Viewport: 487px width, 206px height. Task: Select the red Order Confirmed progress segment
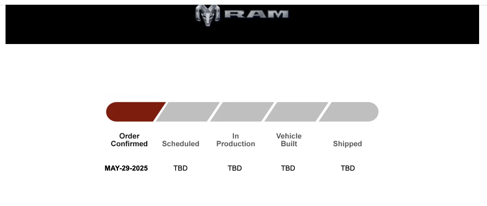click(135, 112)
